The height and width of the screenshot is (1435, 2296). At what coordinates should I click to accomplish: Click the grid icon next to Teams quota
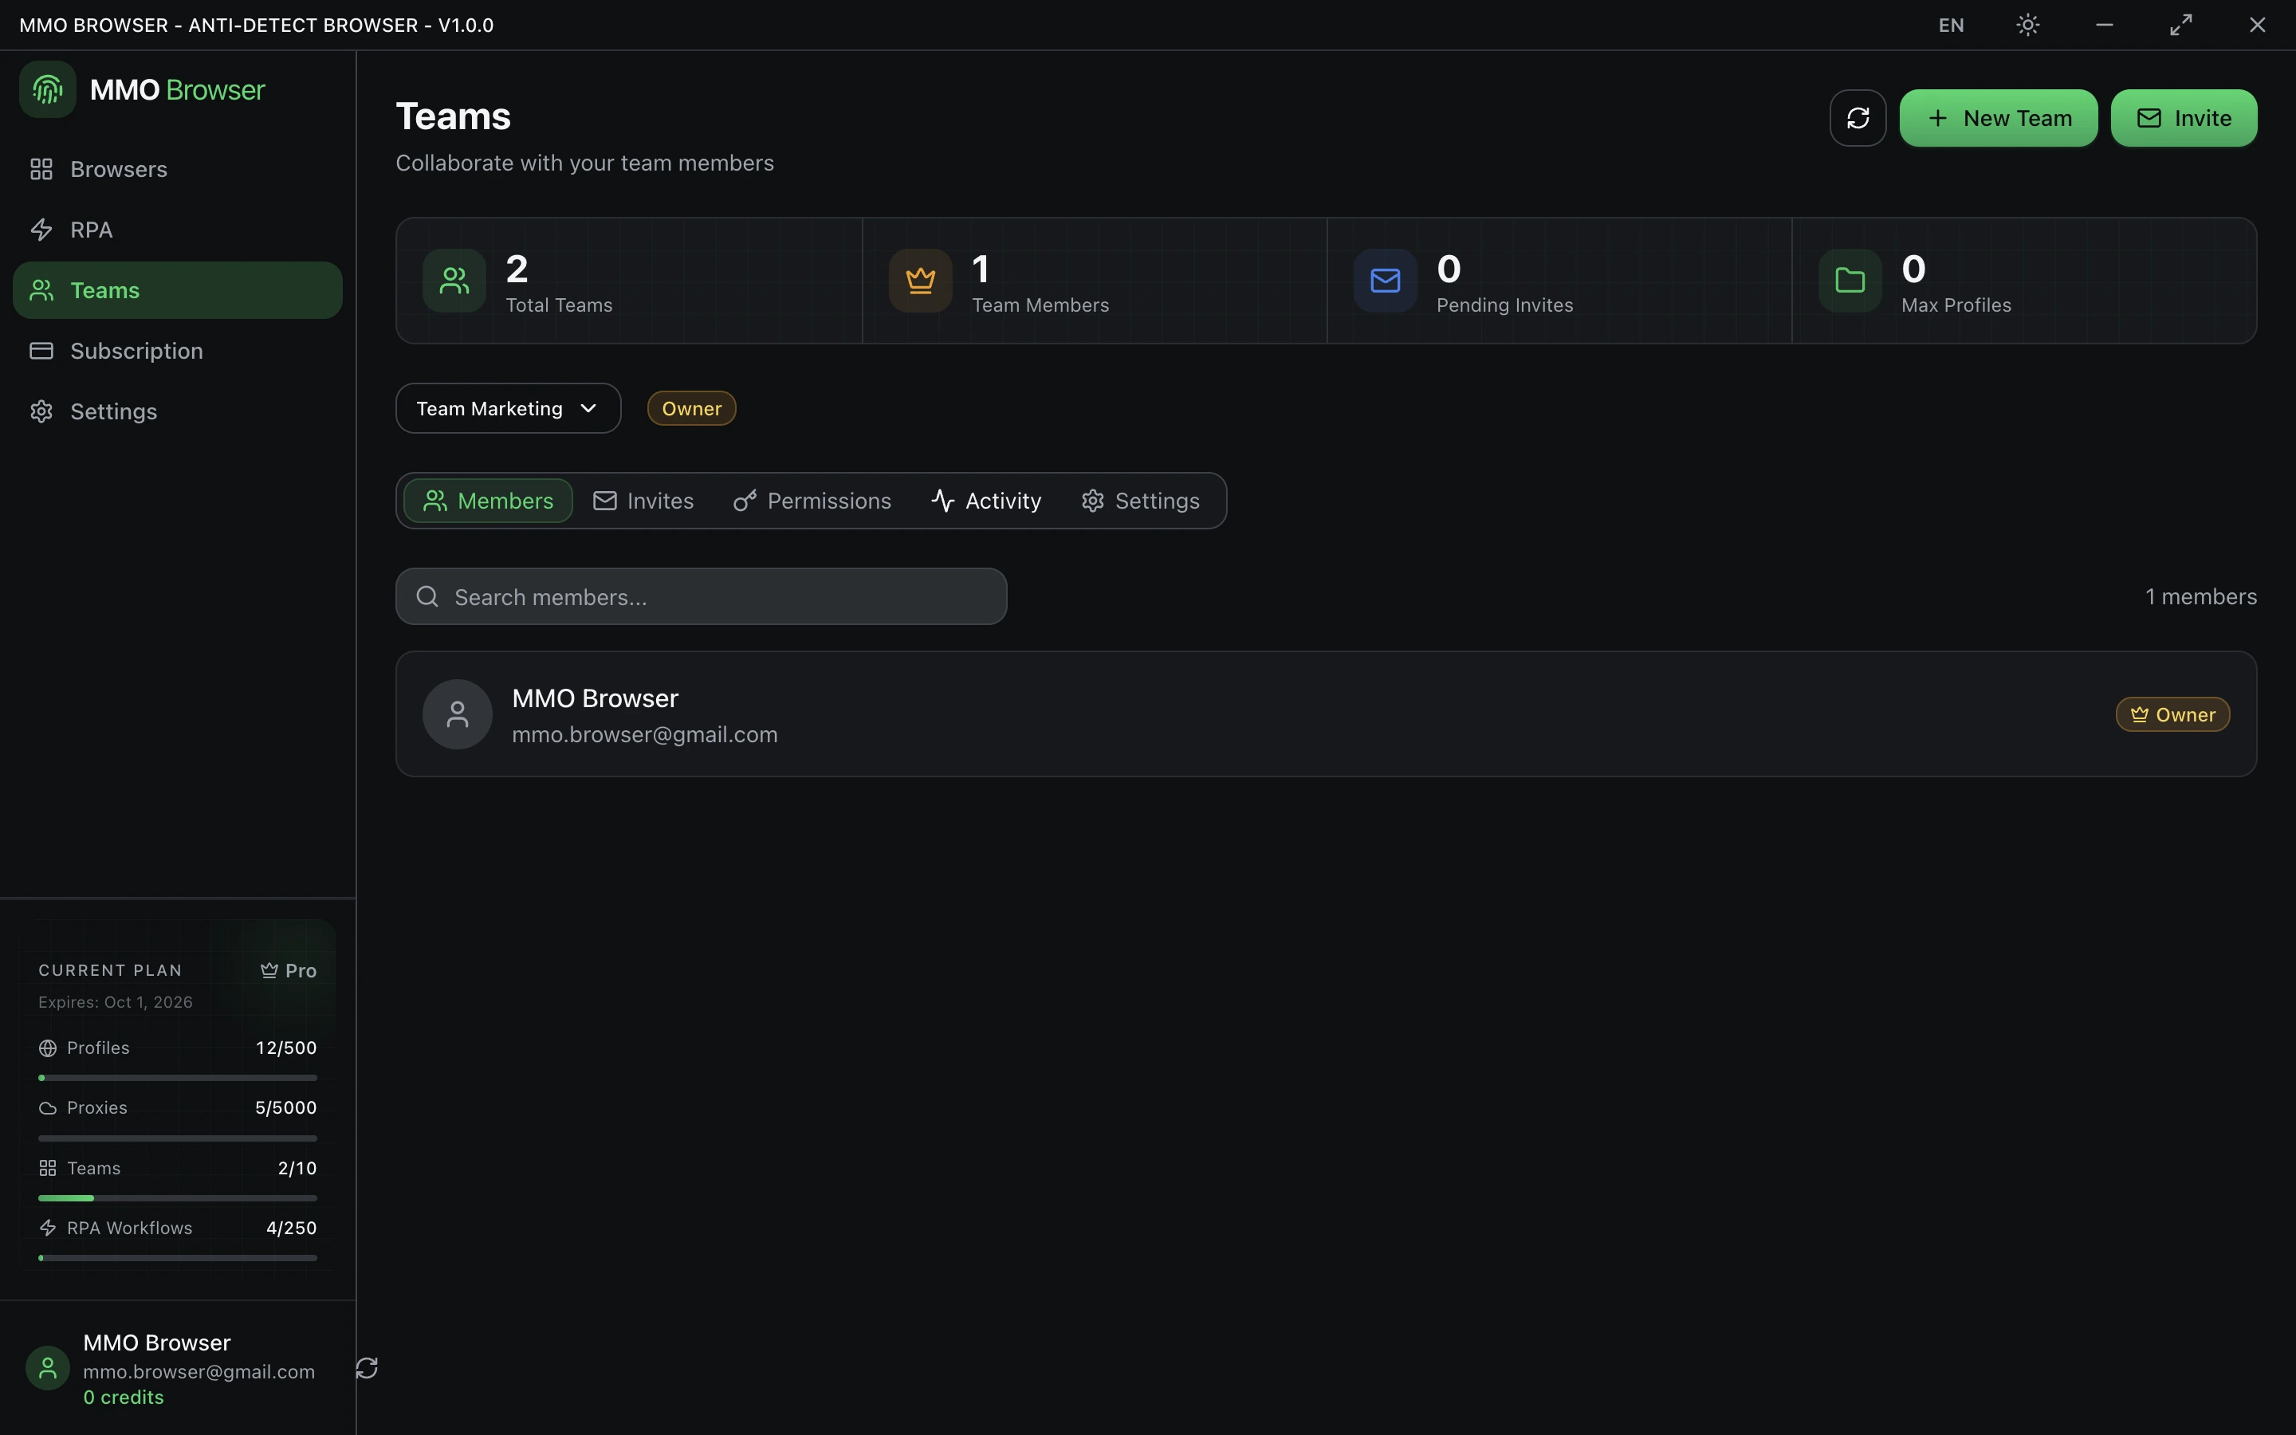click(x=48, y=1167)
